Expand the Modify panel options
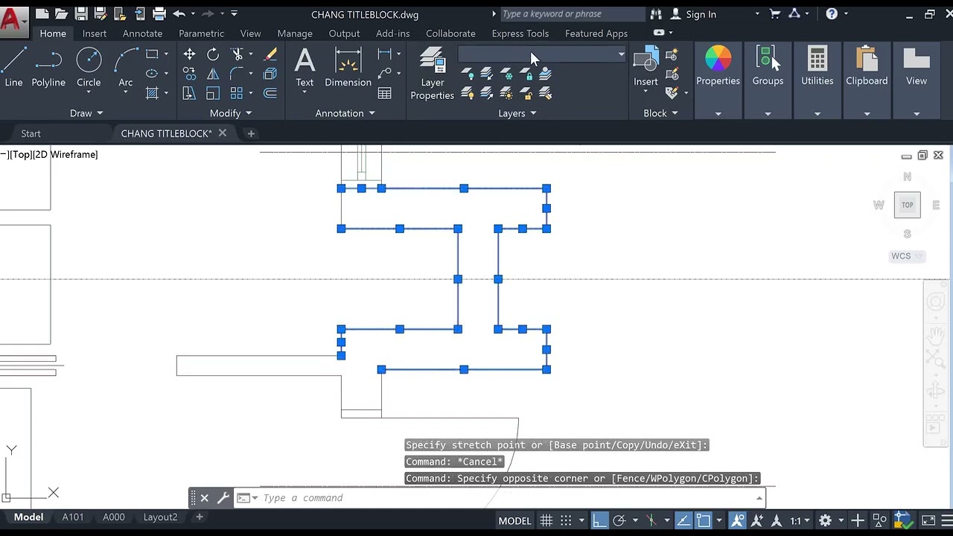The width and height of the screenshot is (953, 536). click(230, 113)
